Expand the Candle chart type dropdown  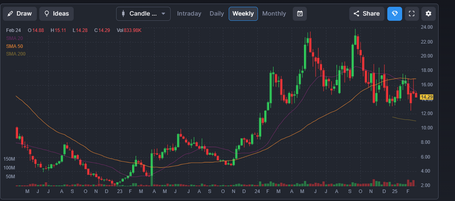pyautogui.click(x=143, y=14)
